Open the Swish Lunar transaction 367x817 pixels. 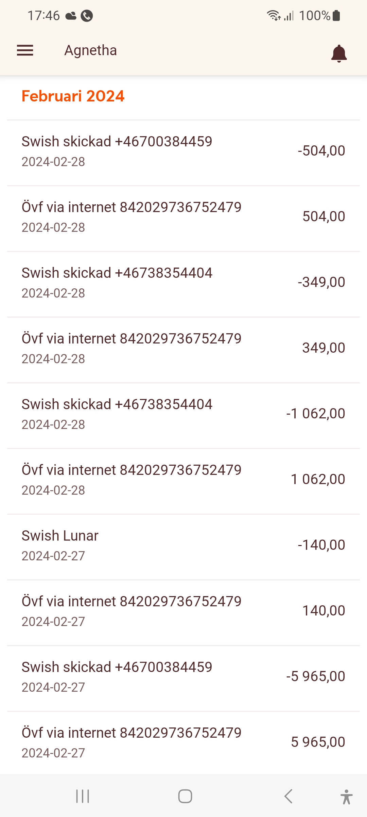[x=183, y=545]
